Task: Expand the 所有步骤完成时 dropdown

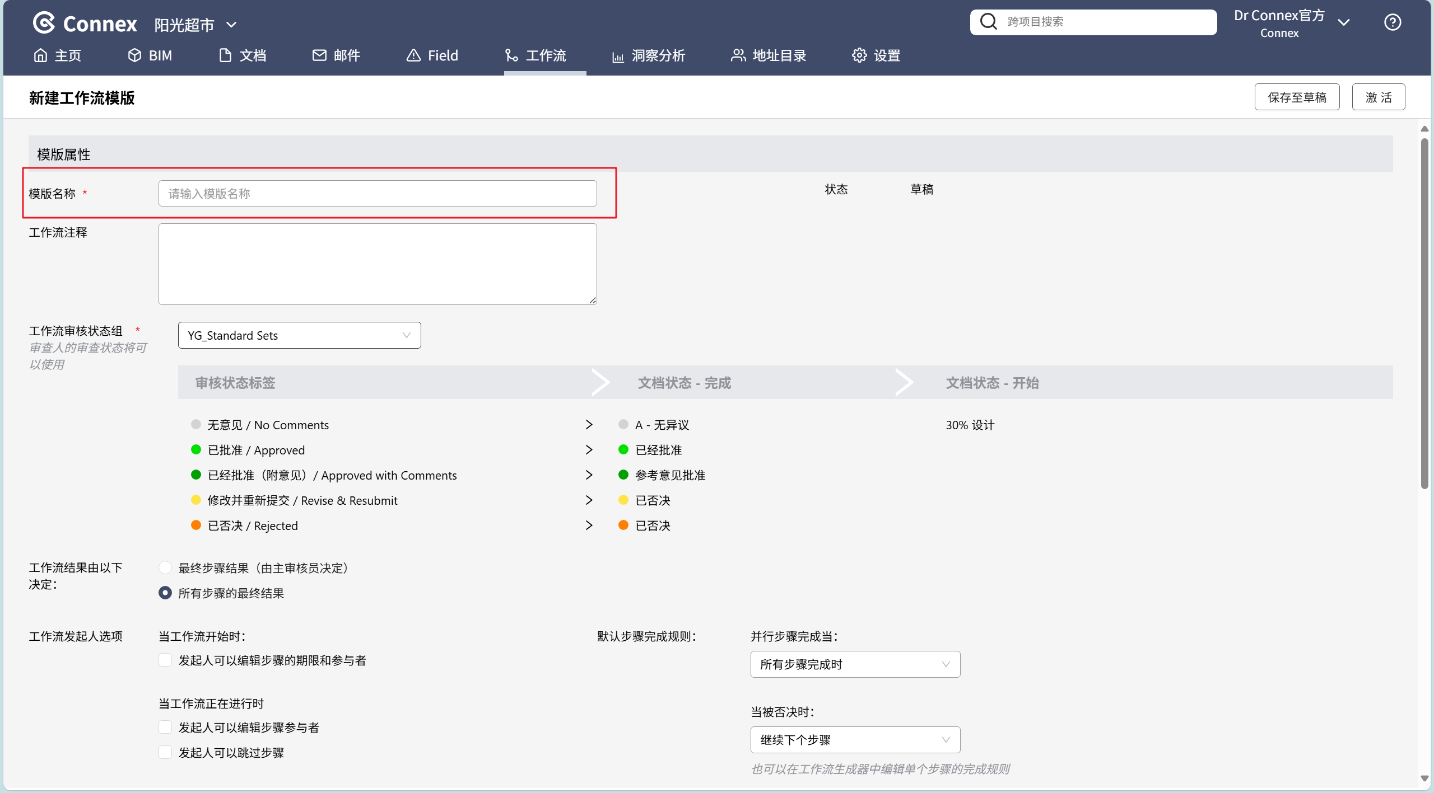Action: click(855, 664)
